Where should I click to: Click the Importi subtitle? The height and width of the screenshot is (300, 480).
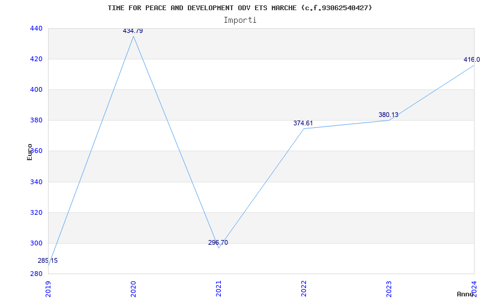[x=240, y=20]
